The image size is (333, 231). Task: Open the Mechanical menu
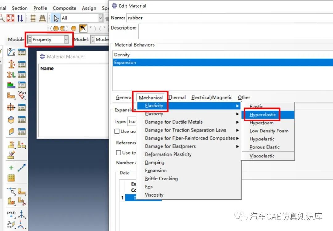[151, 98]
